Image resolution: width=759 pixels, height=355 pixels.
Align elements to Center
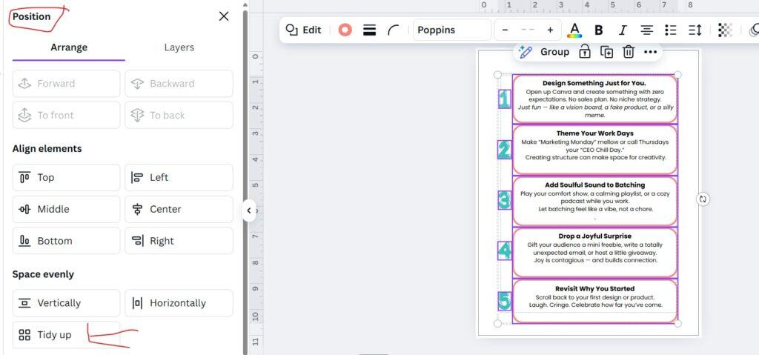click(179, 209)
